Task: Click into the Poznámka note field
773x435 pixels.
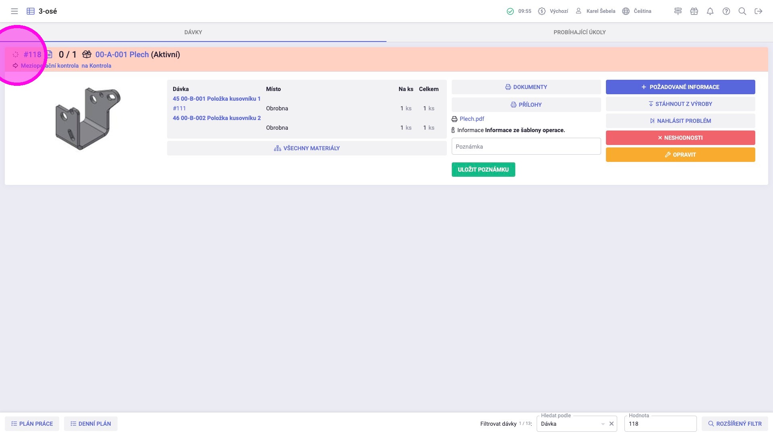Action: coord(526,147)
